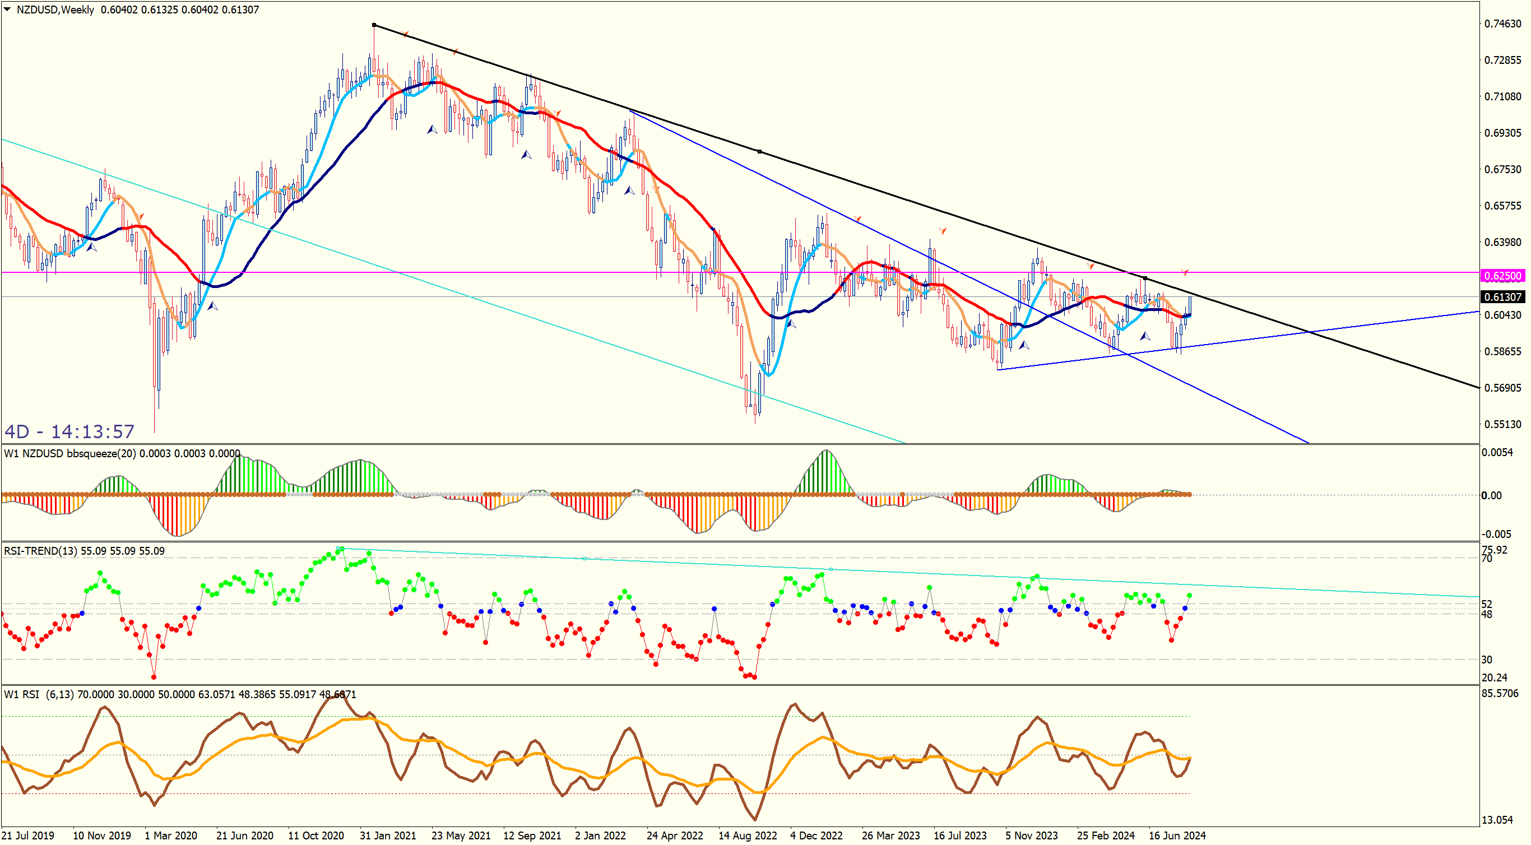Open the dropdown triangle beside NZDUSD,Weekly title
Screen dimensions: 1531x845
(7, 10)
